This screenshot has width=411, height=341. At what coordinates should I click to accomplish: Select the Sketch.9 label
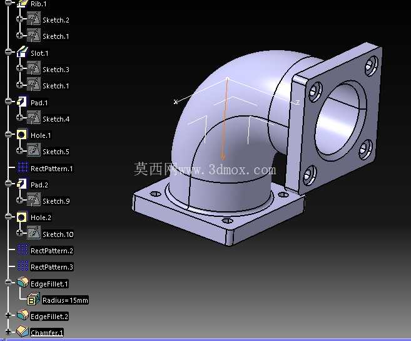[56, 201]
